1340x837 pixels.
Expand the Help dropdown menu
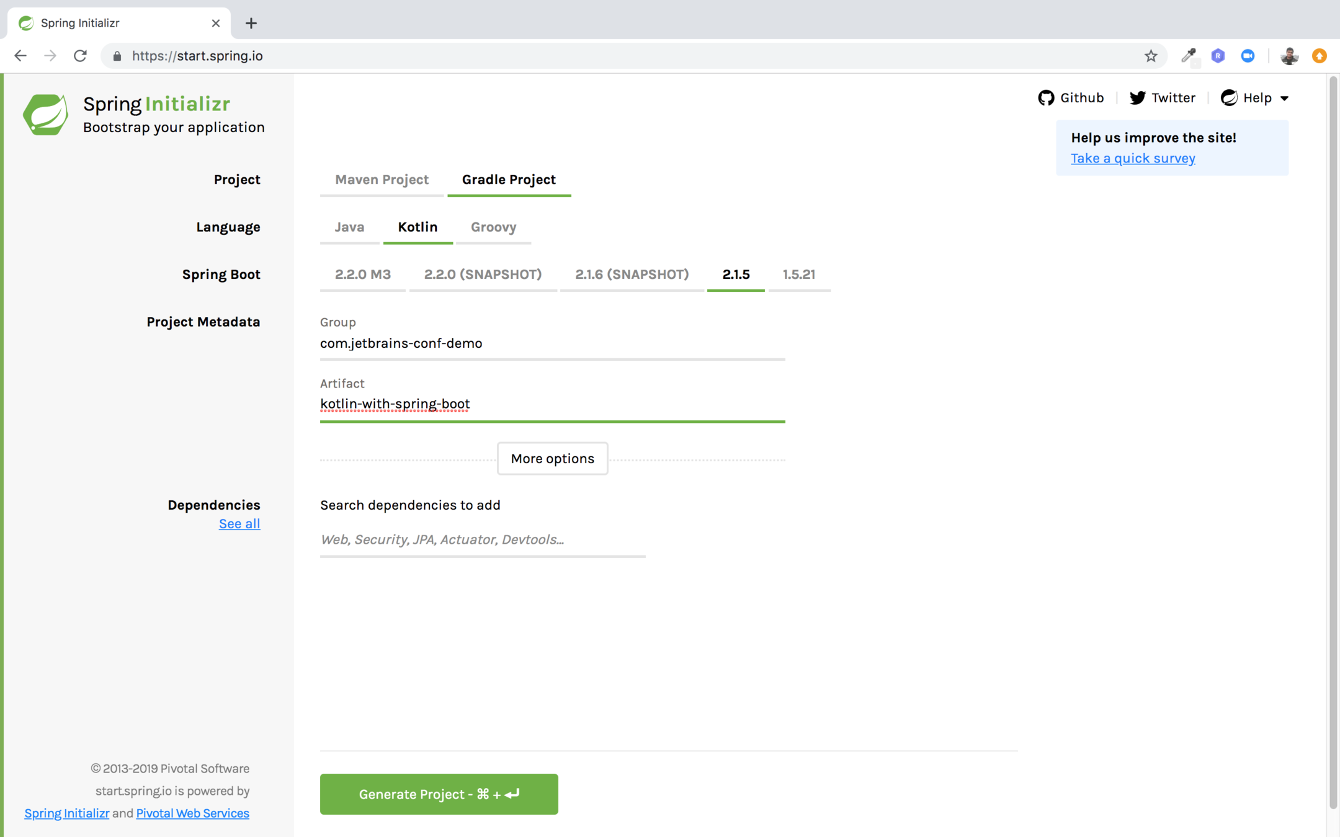click(x=1256, y=98)
